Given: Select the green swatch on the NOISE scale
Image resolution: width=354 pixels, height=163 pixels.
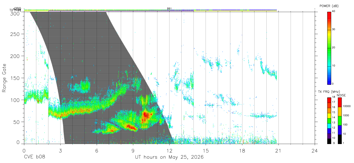Looking at the screenshot, I should point(340,121).
